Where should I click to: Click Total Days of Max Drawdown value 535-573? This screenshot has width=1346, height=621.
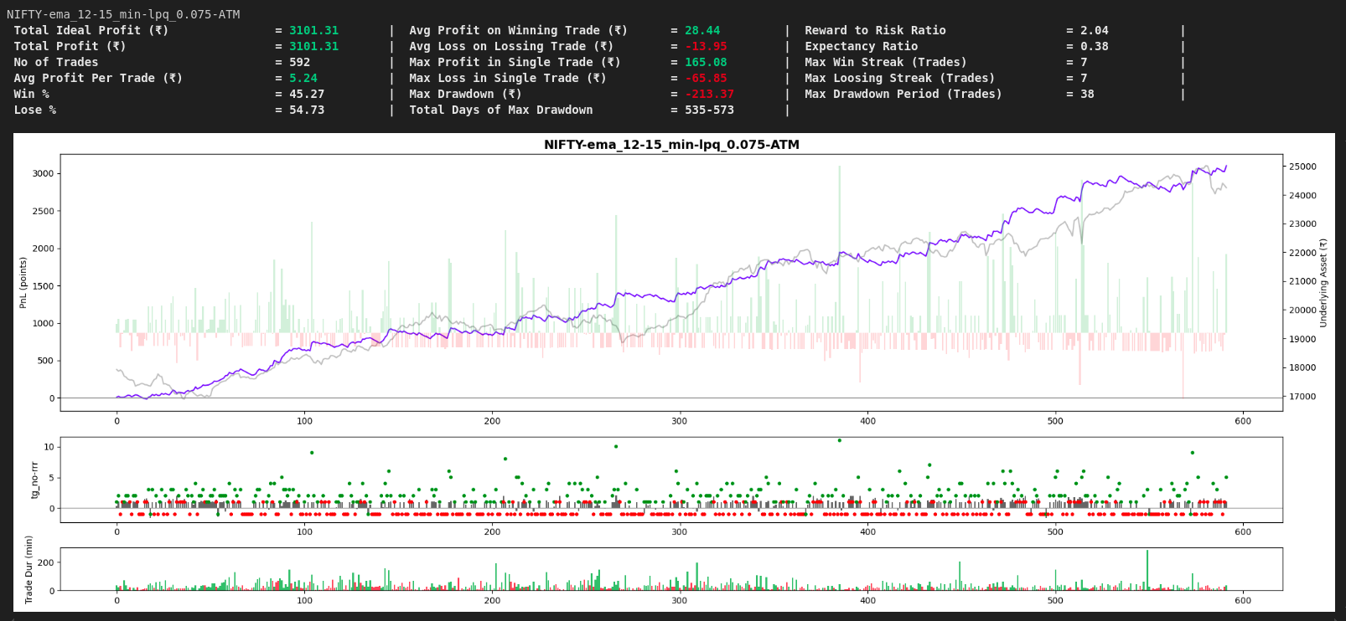click(709, 110)
